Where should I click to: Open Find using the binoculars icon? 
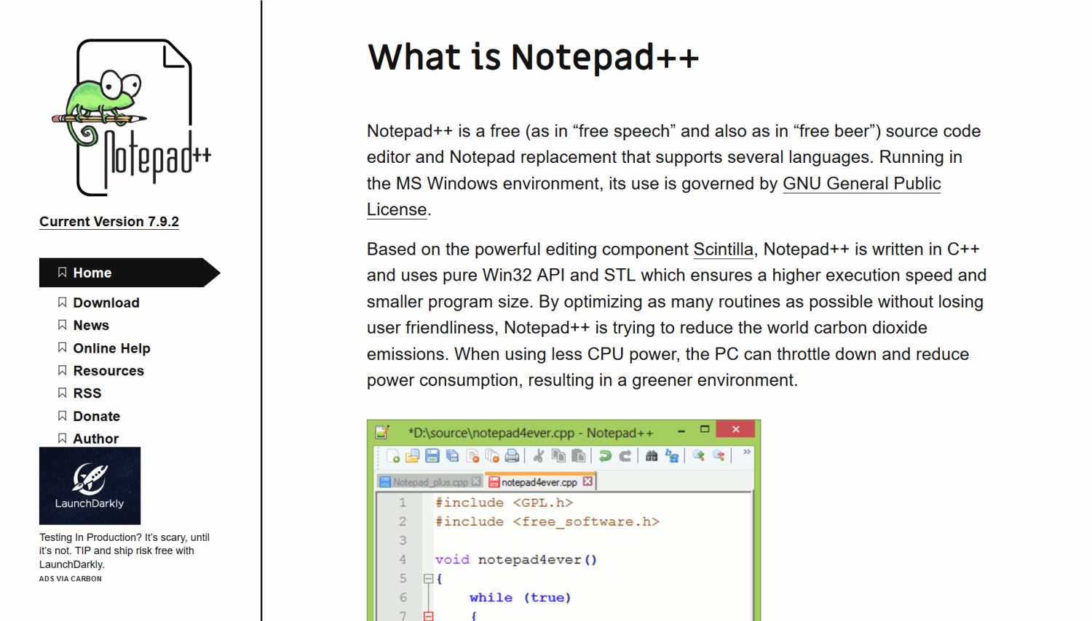coord(652,455)
